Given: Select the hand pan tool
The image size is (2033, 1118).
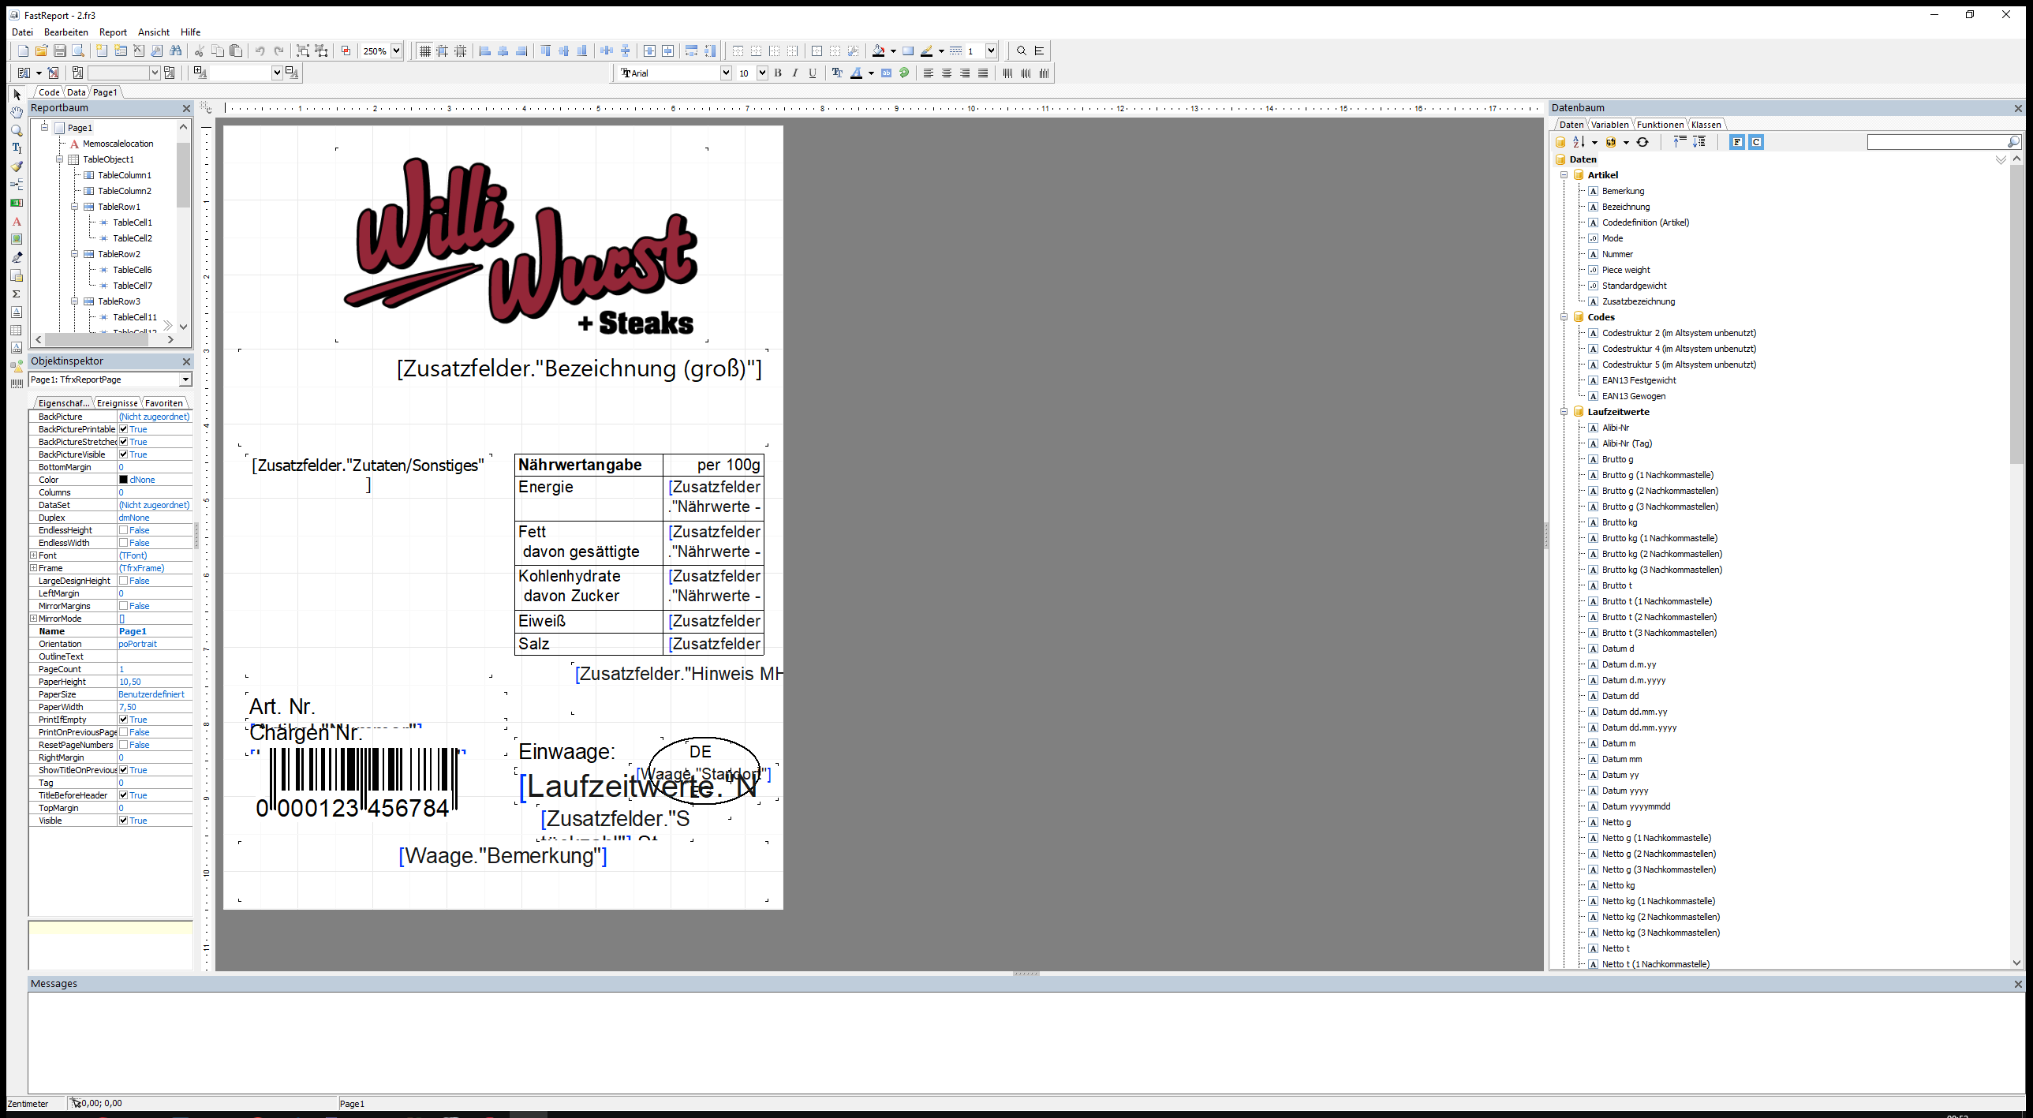Looking at the screenshot, I should click(17, 112).
